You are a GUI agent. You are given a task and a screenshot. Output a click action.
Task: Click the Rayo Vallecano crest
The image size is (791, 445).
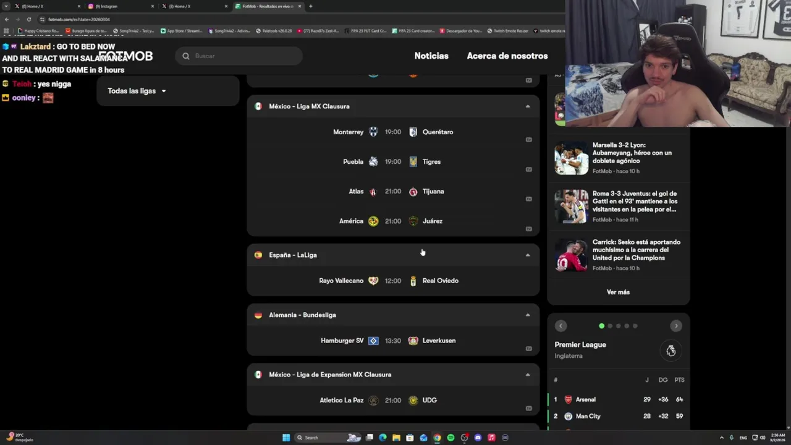coord(373,281)
